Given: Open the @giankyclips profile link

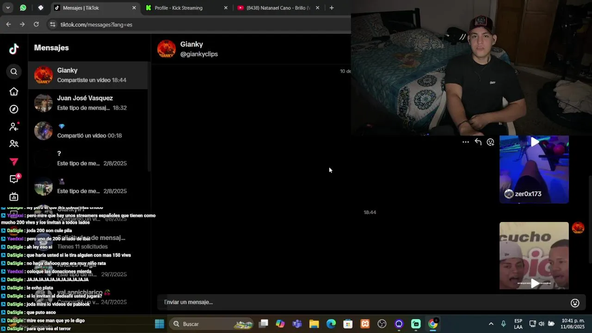Looking at the screenshot, I should tap(199, 54).
